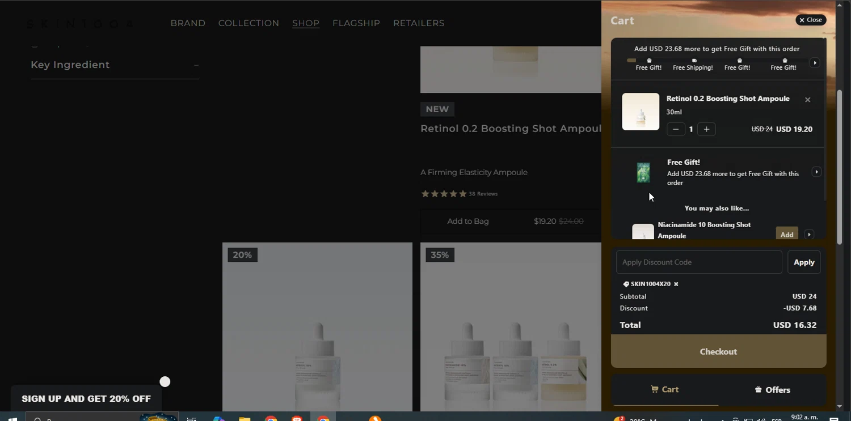This screenshot has height=421, width=851.
Task: Increase Retinol ampoule quantity
Action: click(706, 129)
